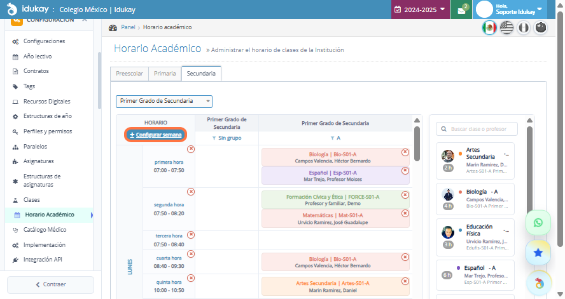Viewport: 565px width, 299px height.
Task: Remove the cuarta hora time slot
Action: click(x=191, y=254)
